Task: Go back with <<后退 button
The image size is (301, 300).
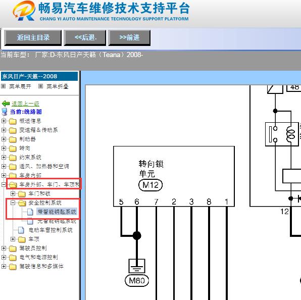Action: coord(85,37)
